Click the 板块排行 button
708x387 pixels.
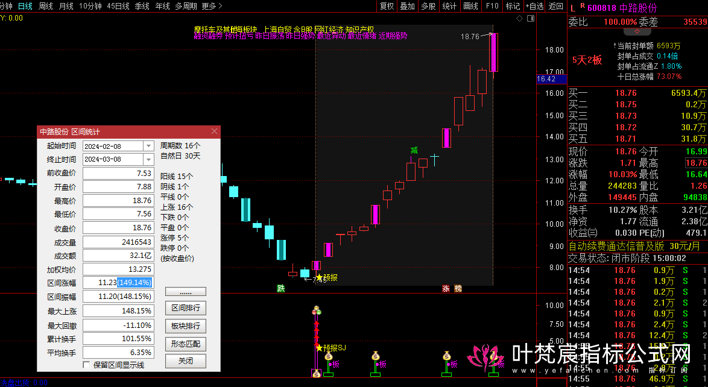186,326
